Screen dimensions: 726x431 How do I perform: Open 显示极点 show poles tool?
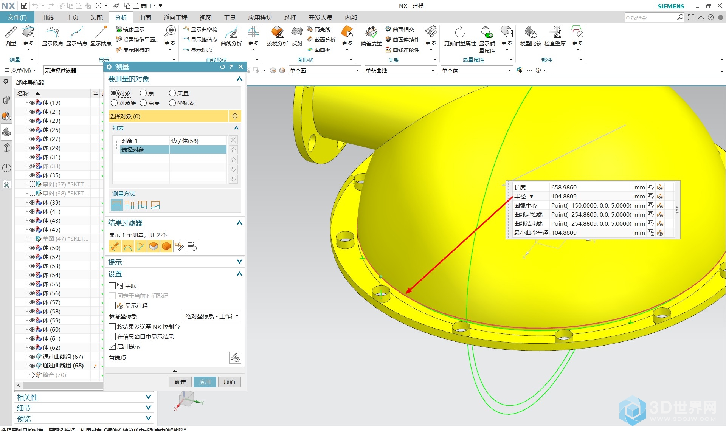[x=52, y=36]
